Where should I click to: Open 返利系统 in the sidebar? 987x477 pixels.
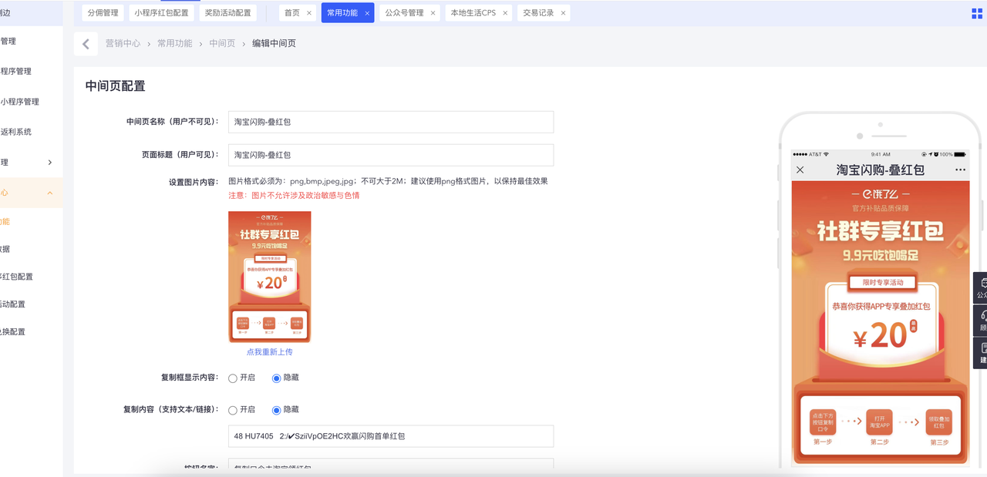coord(16,132)
